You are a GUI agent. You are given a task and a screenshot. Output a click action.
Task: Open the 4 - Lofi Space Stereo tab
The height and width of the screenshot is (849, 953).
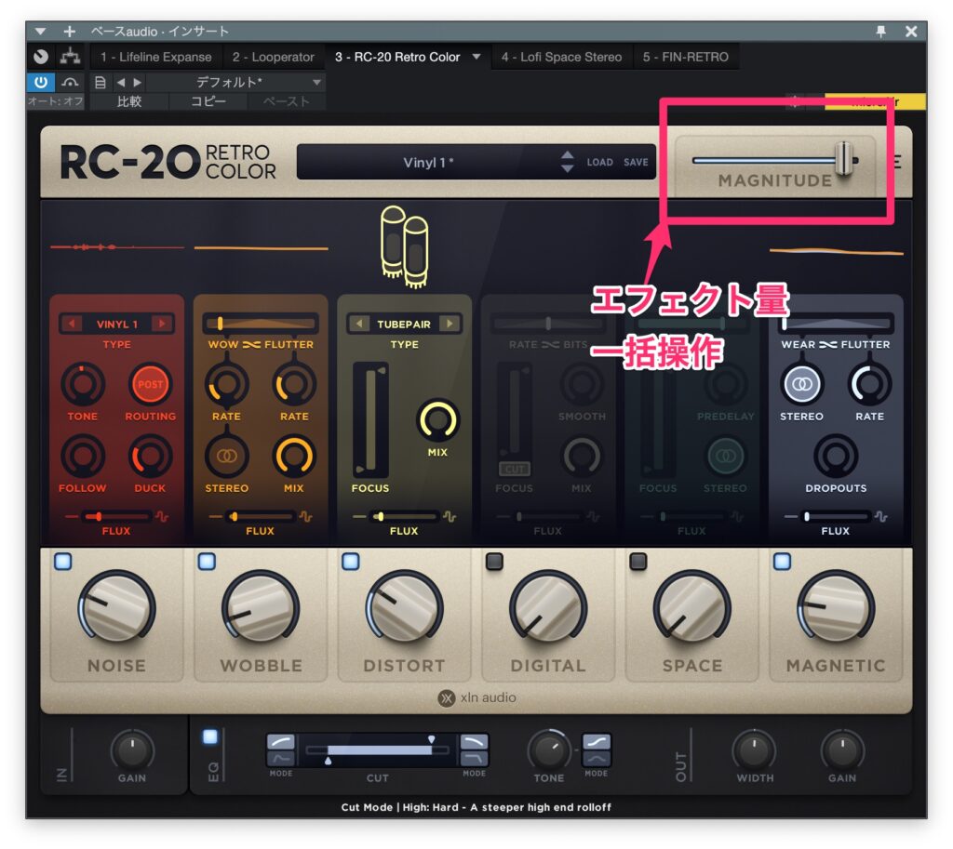tap(560, 56)
